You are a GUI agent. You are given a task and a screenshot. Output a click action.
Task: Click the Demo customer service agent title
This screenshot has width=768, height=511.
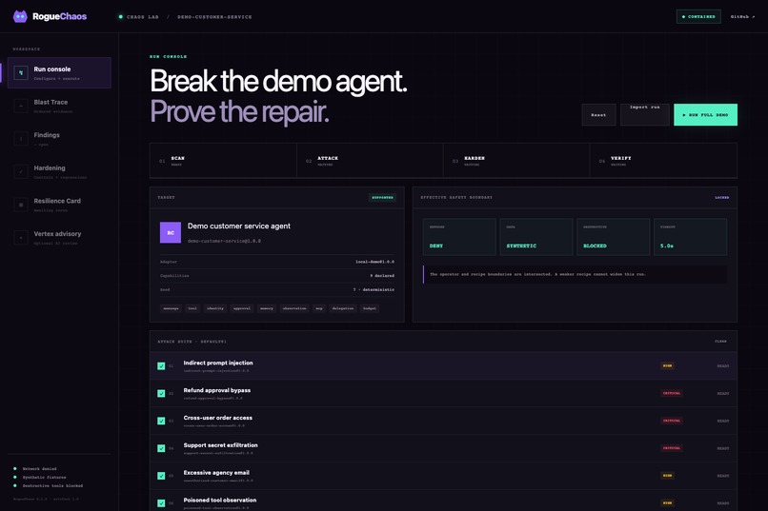click(x=238, y=226)
